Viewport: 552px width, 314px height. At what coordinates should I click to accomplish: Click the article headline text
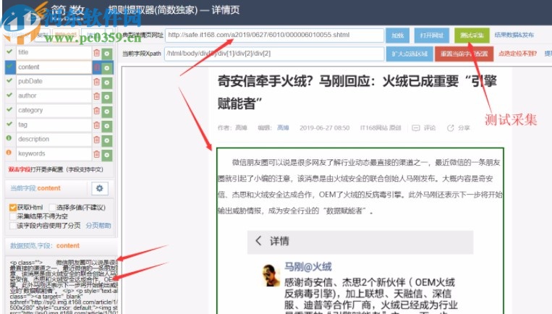[x=357, y=92]
